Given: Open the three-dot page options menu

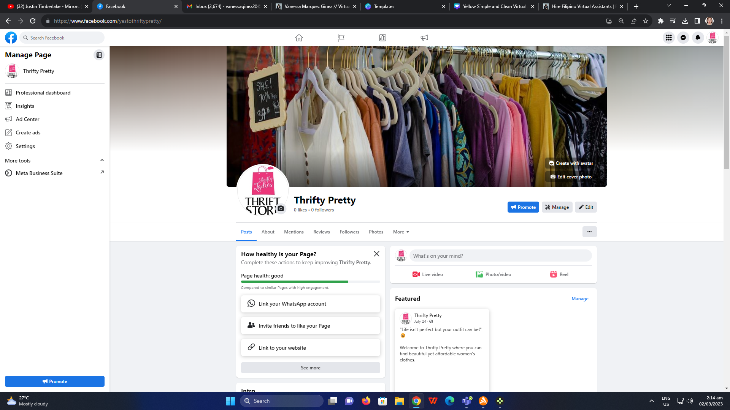Looking at the screenshot, I should (x=589, y=232).
